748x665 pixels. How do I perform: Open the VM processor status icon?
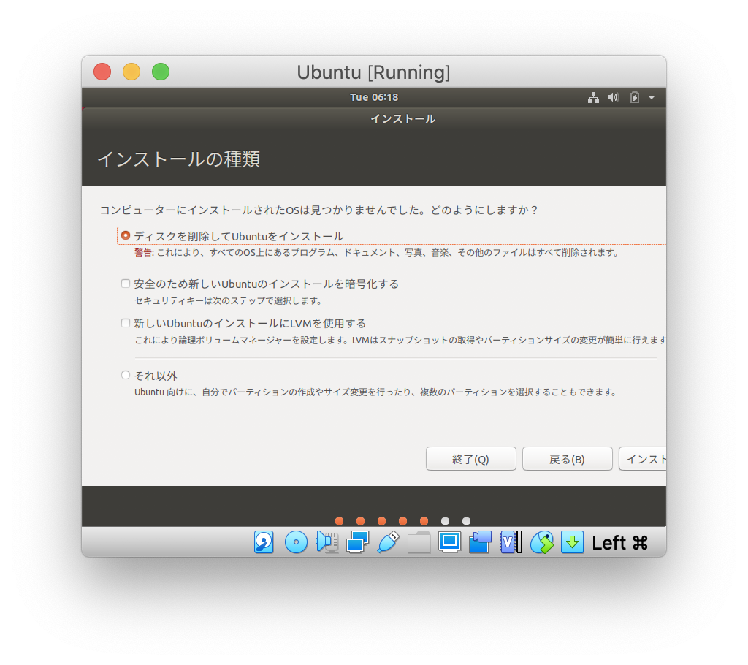tap(511, 542)
